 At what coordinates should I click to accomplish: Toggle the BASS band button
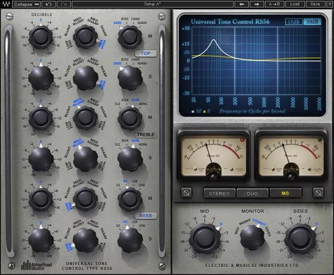[146, 216]
